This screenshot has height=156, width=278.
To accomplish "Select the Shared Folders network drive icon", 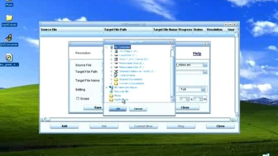I will 116,71.
